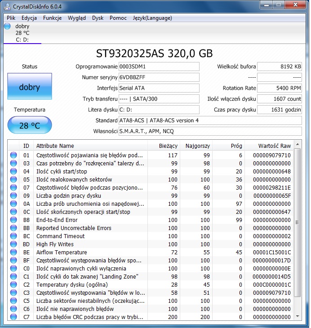Click status orb for attribute 03
The width and height of the screenshot is (311, 328).
coord(13,163)
